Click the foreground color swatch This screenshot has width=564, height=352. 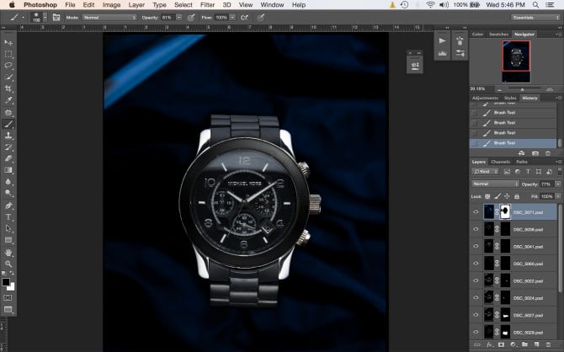6,282
